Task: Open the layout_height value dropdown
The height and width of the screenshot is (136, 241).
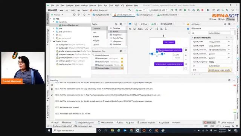Action: 229,46
